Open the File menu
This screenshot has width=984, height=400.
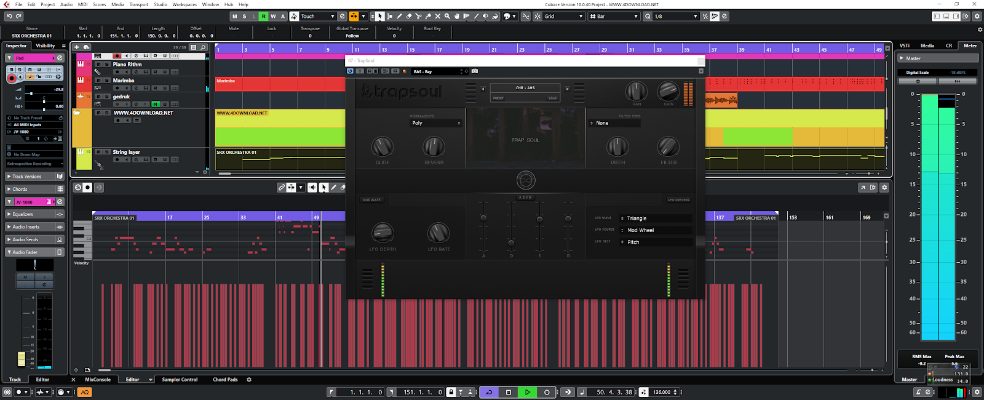coord(18,4)
